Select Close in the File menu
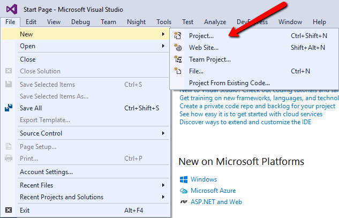This screenshot has width=339, height=218. click(x=85, y=59)
